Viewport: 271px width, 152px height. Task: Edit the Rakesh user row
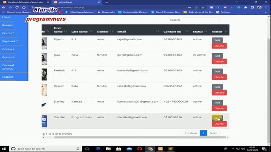click(217, 87)
